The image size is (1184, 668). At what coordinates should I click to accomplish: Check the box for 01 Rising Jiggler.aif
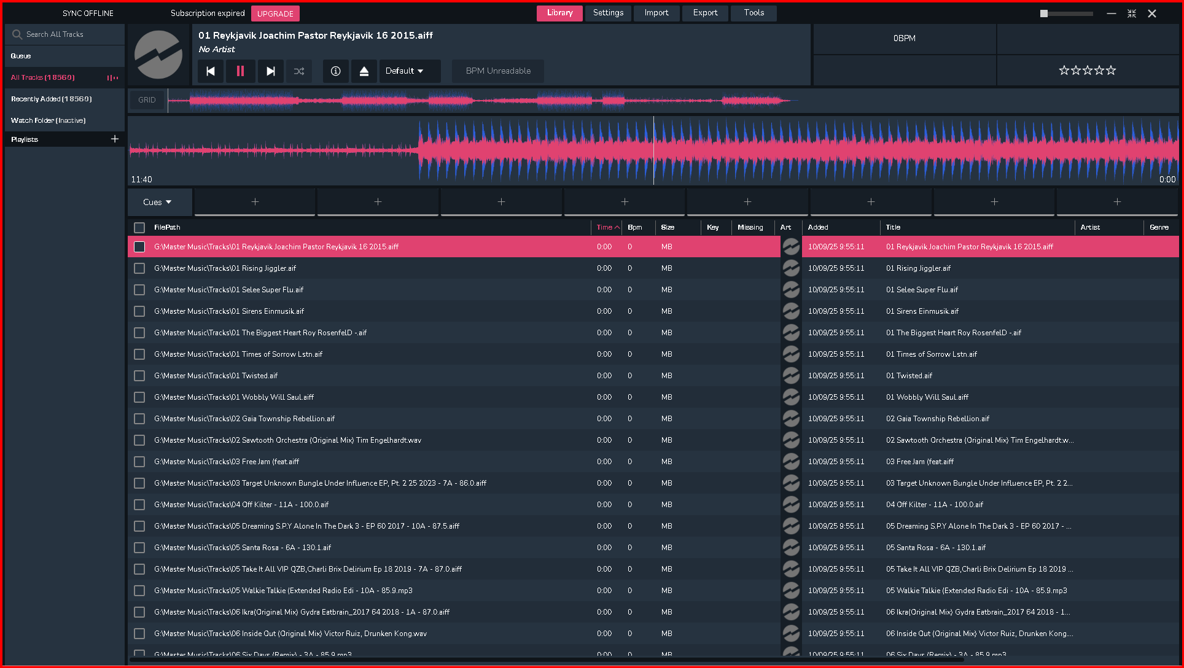tap(139, 268)
